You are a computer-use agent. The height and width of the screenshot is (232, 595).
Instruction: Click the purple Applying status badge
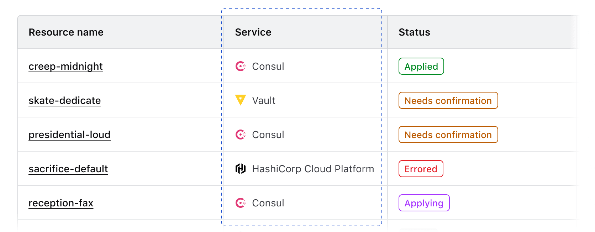tap(424, 203)
